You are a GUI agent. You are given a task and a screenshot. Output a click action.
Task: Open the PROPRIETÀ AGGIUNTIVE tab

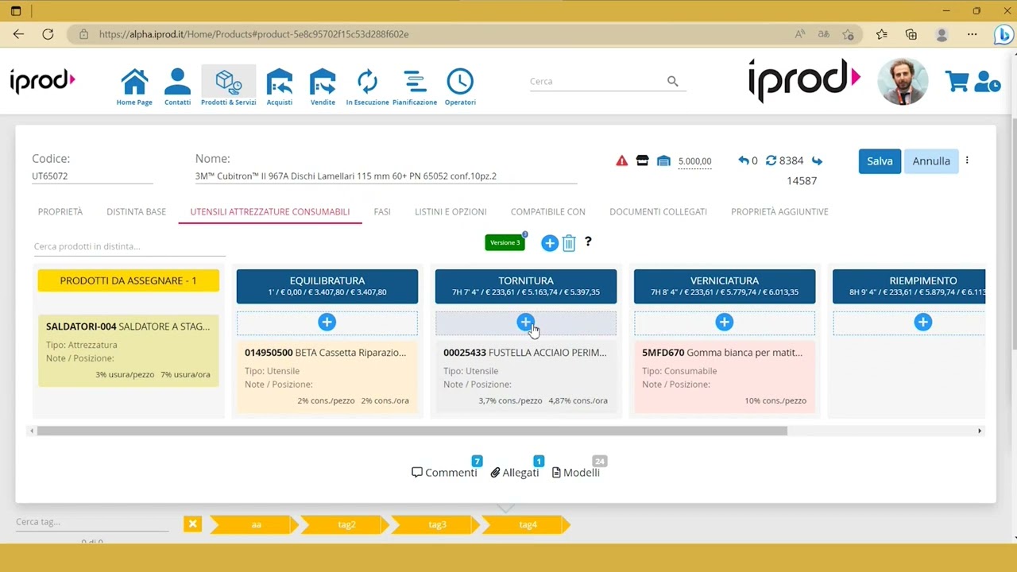tap(779, 211)
